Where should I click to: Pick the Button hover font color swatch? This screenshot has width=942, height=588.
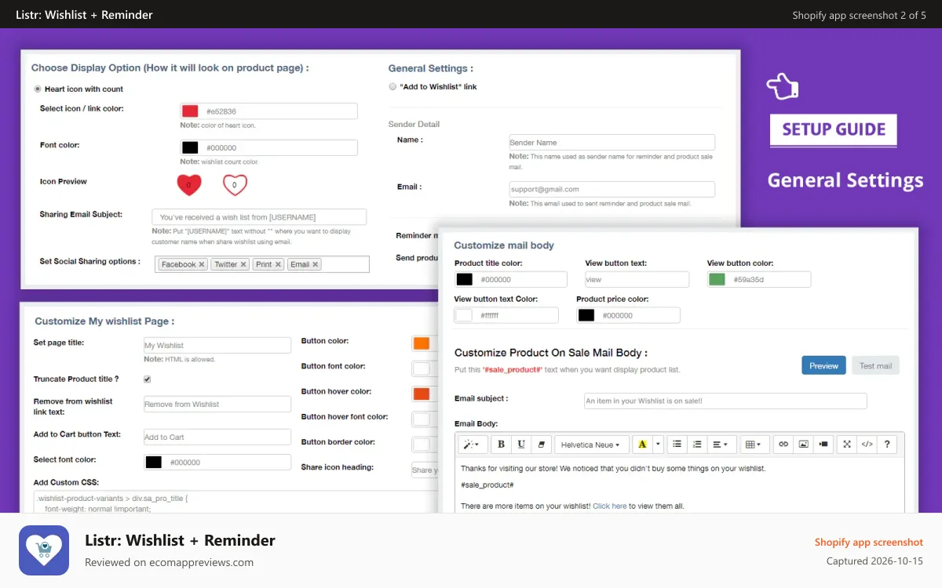pos(422,419)
